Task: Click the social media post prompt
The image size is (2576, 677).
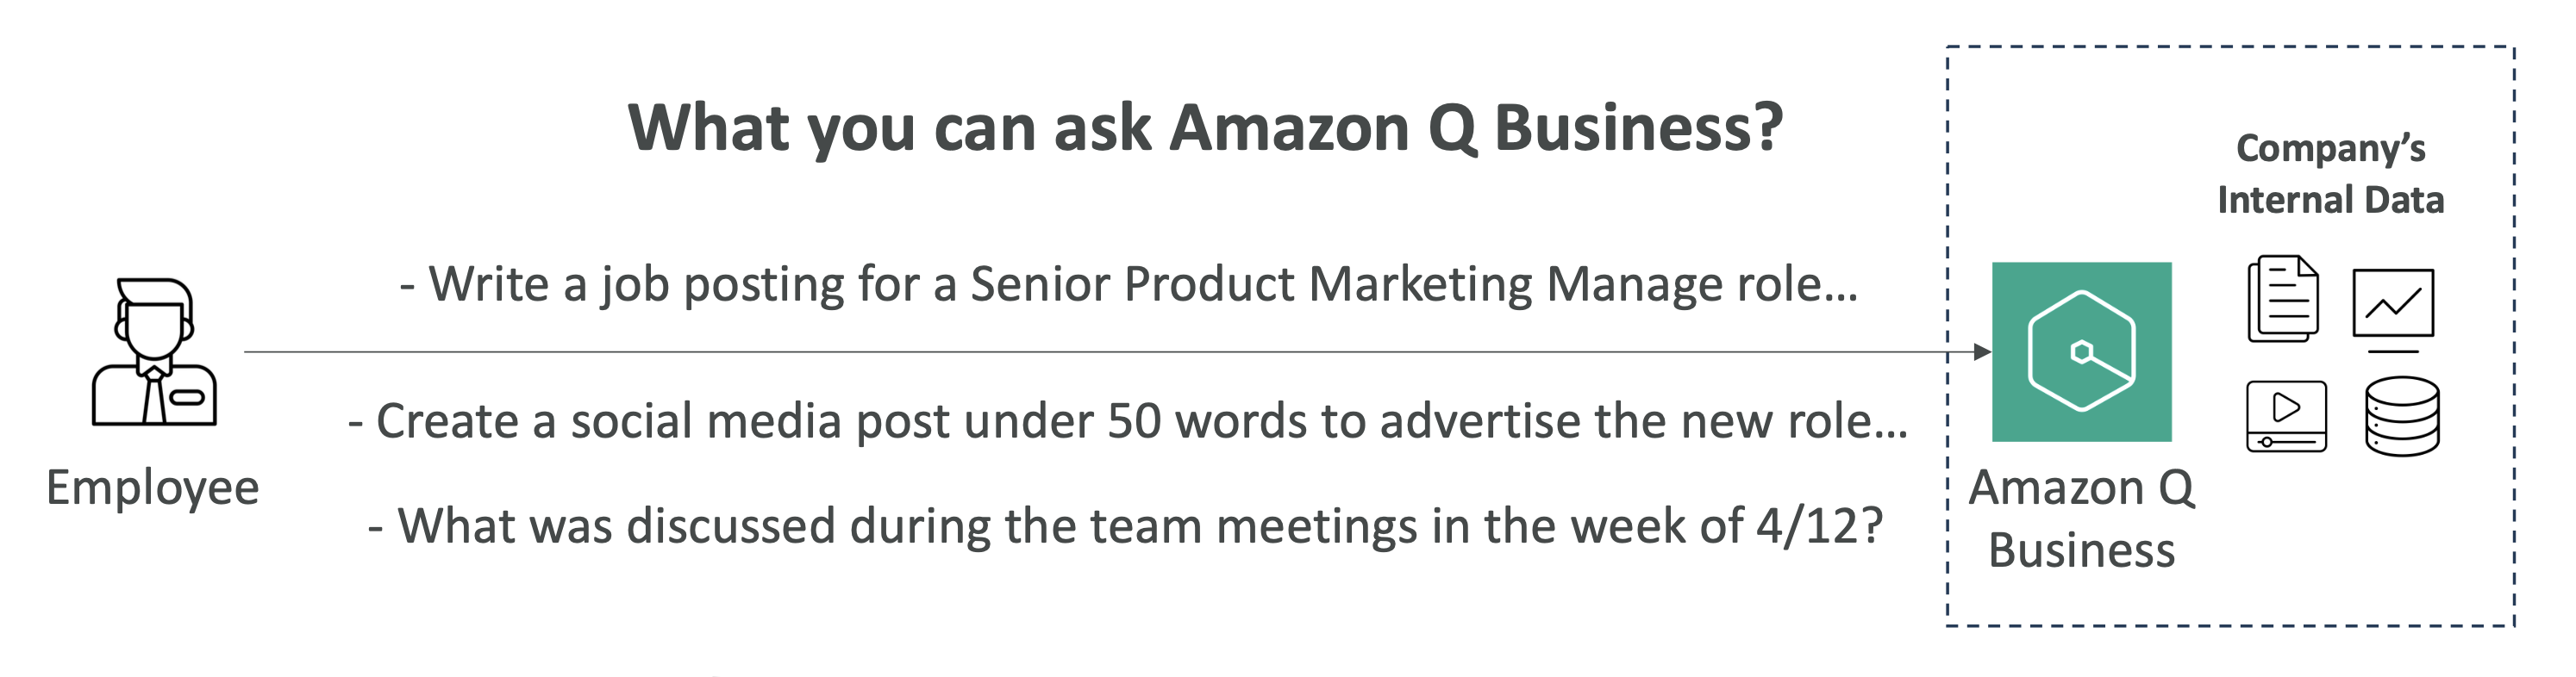Action: coord(1128,421)
